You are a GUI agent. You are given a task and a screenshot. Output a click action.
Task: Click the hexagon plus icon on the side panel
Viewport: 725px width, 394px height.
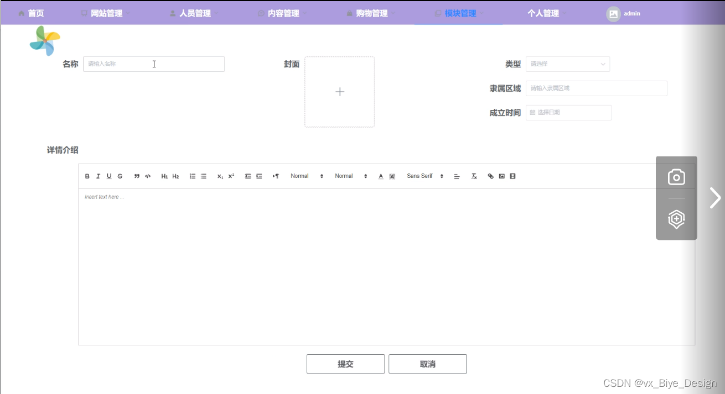(676, 219)
